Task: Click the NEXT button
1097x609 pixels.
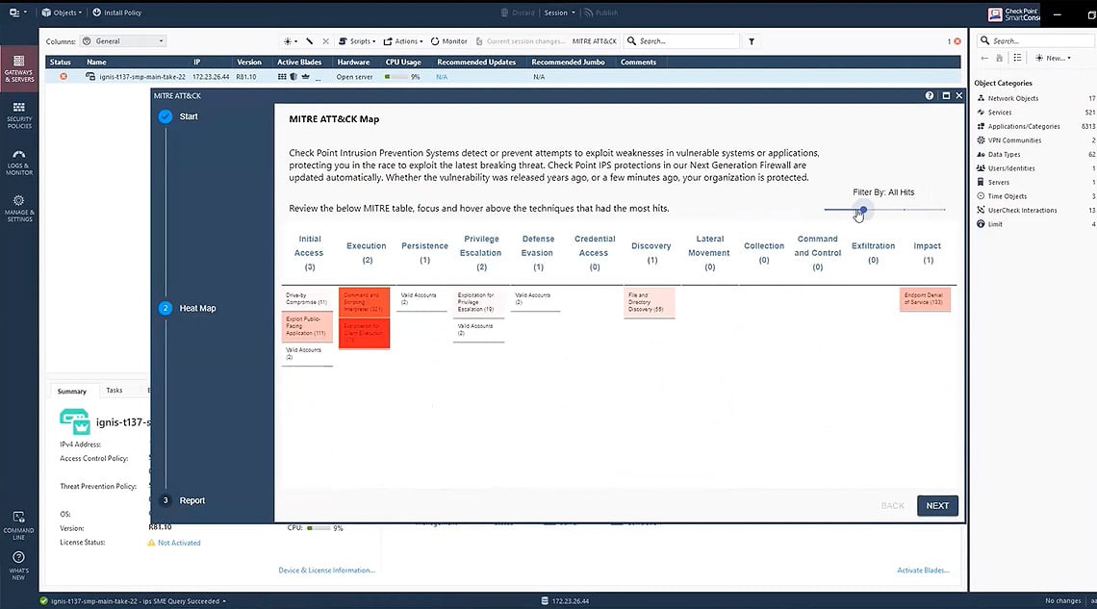Action: (x=937, y=505)
